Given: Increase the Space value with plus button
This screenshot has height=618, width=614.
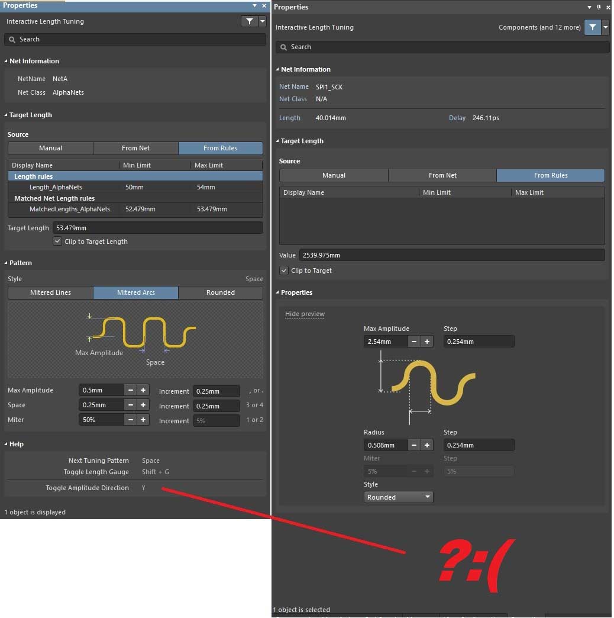Looking at the screenshot, I should [x=143, y=405].
